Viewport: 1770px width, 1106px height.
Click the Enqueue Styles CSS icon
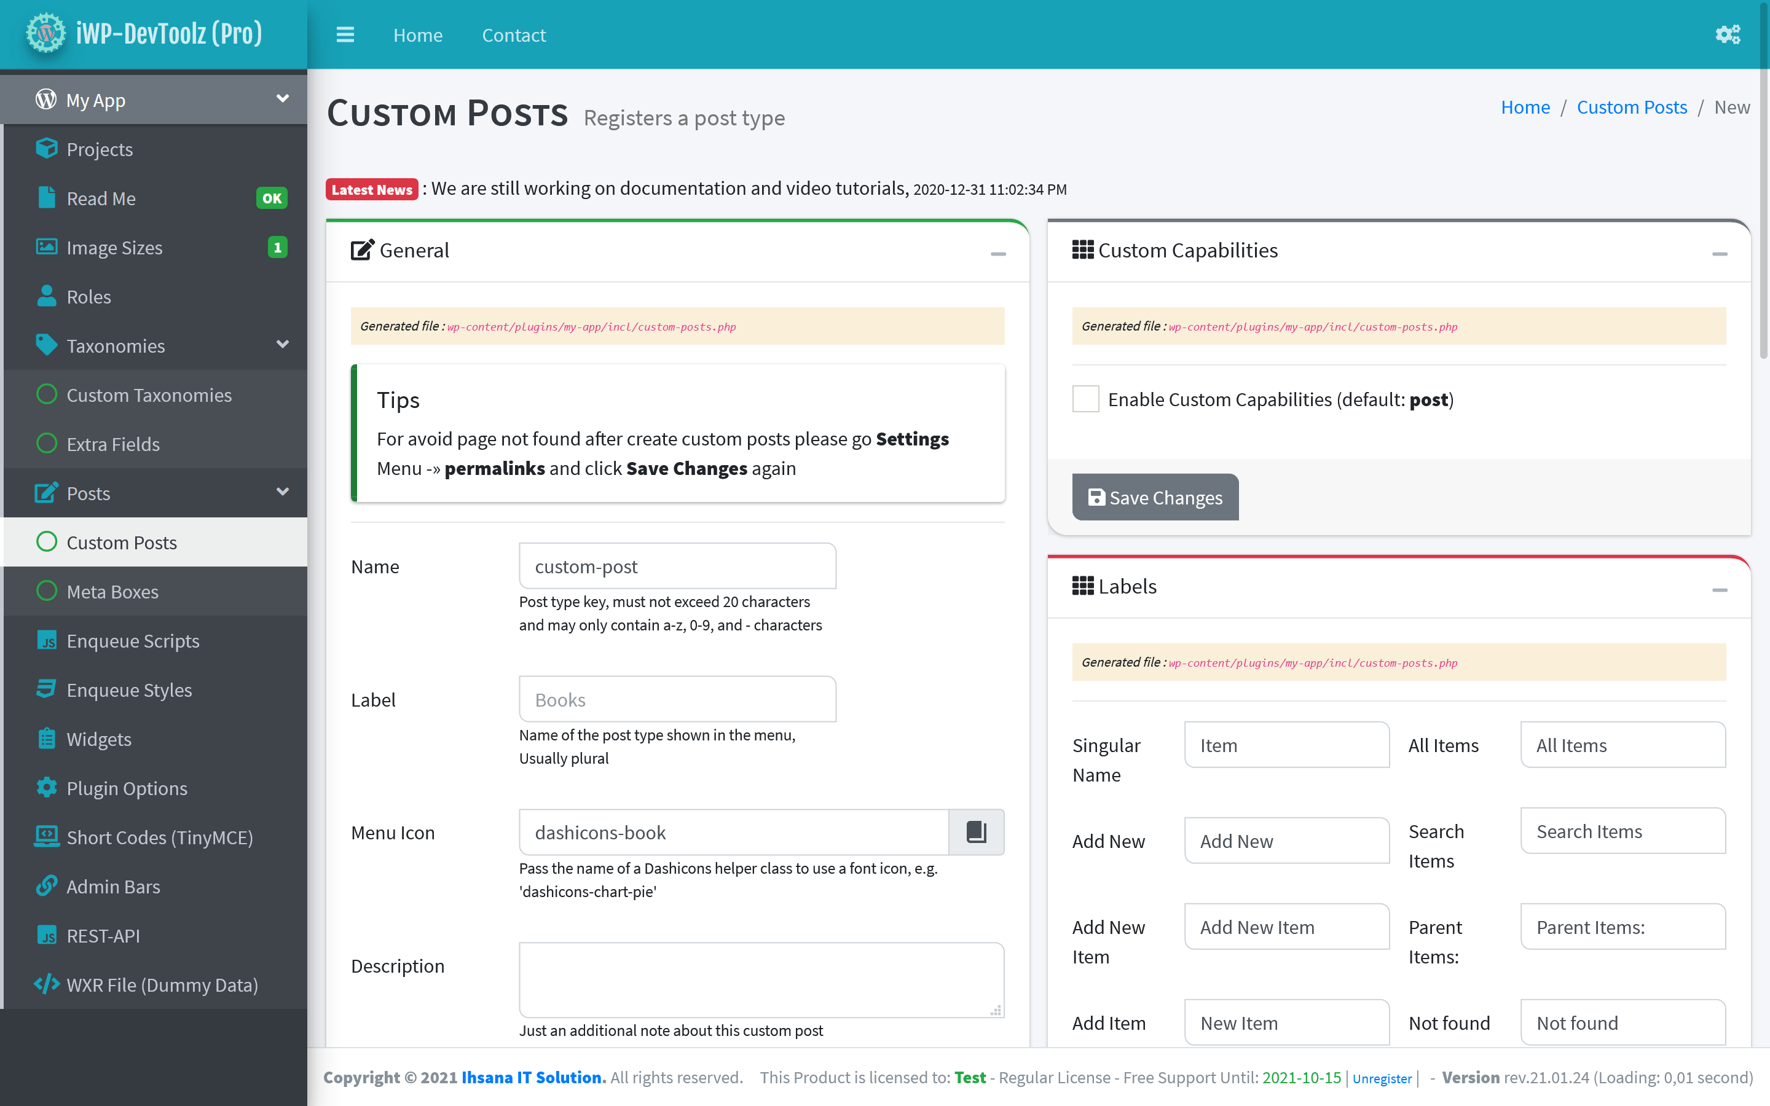pos(46,689)
